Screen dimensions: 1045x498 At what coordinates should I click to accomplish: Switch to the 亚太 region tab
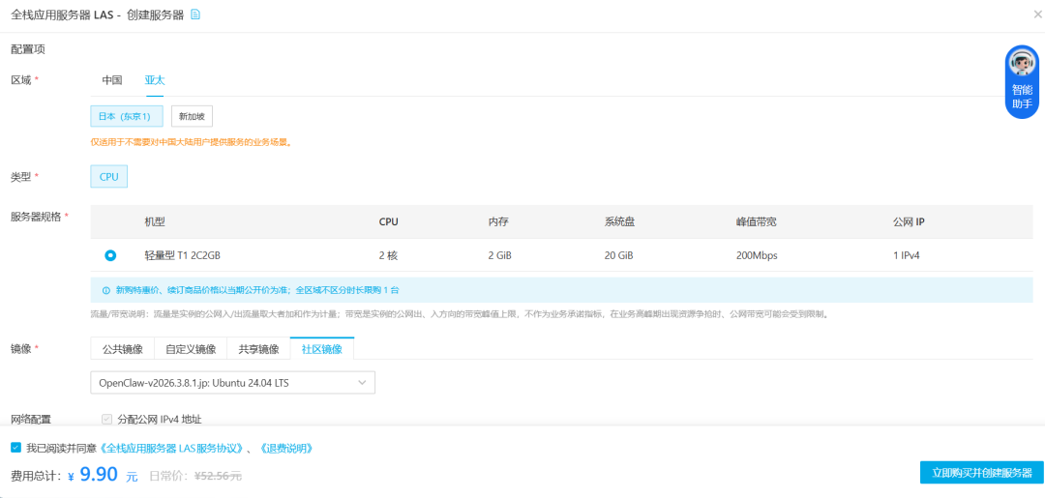(x=155, y=80)
